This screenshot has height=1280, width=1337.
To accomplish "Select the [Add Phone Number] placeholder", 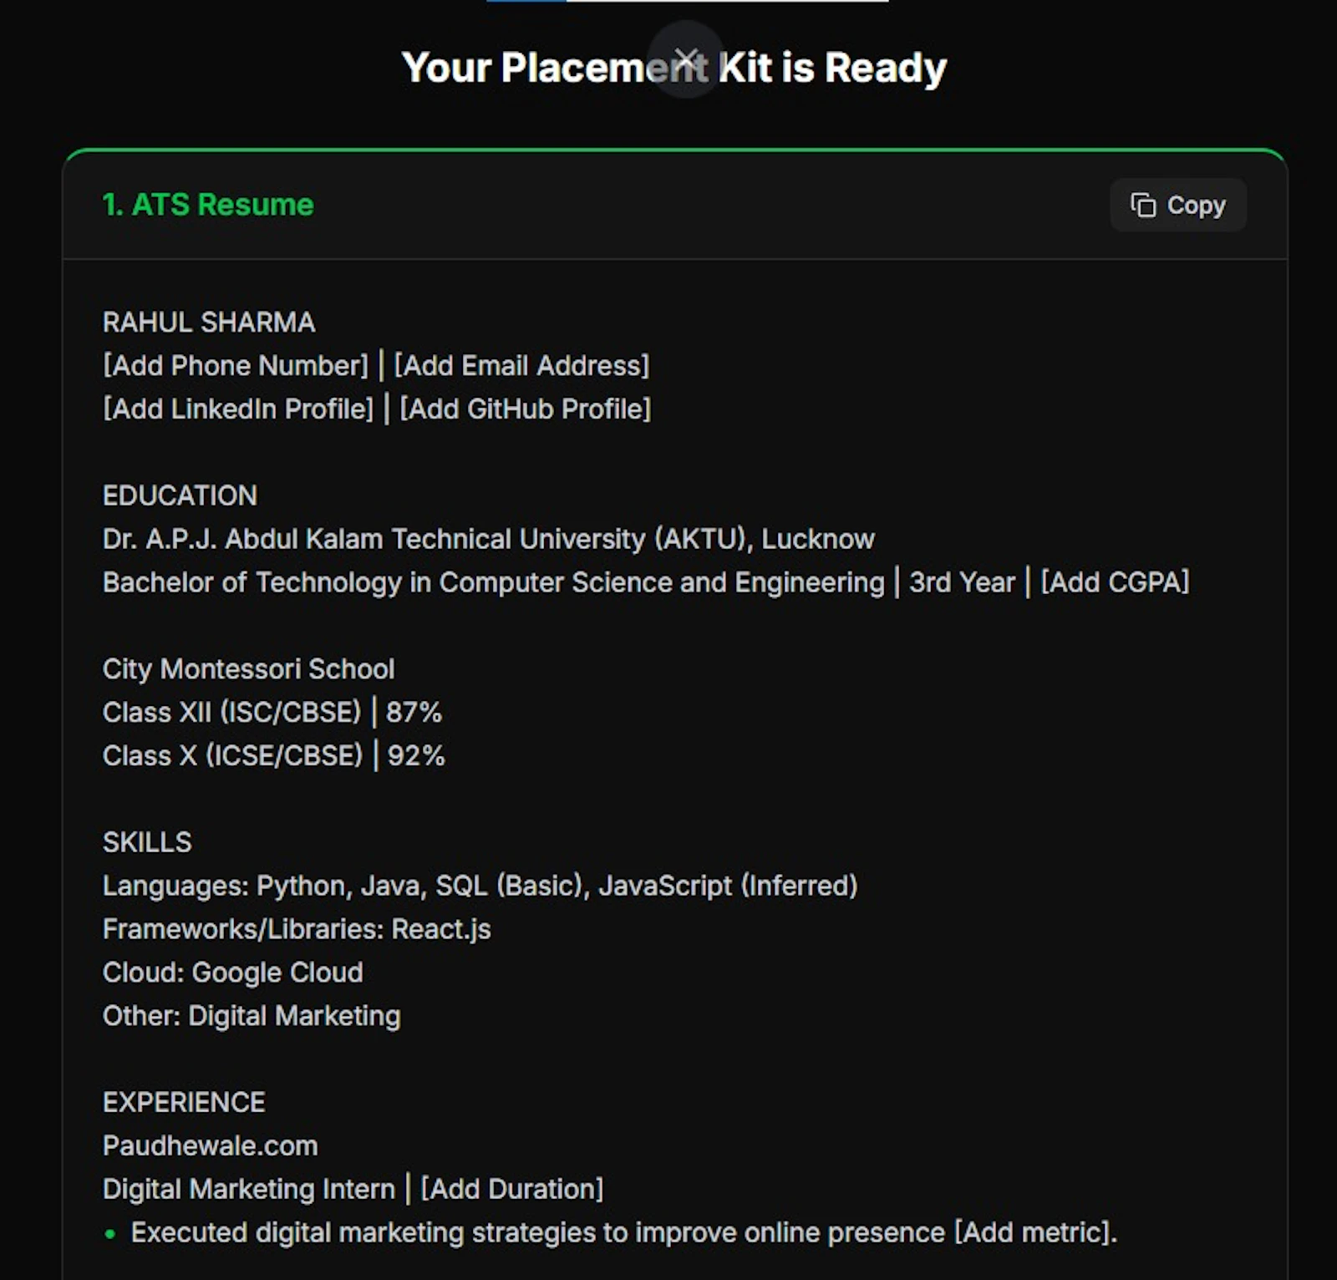I will click(235, 365).
